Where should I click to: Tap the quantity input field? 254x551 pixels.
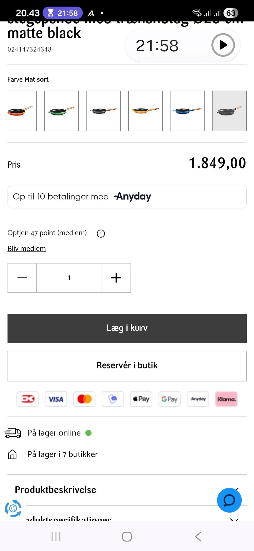[69, 278]
